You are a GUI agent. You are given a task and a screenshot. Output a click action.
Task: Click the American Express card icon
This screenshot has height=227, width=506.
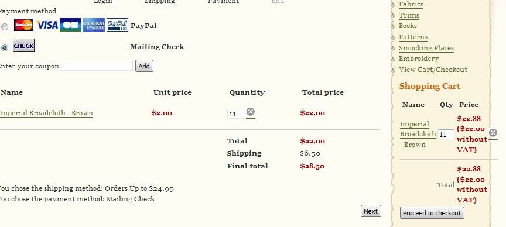coord(94,25)
